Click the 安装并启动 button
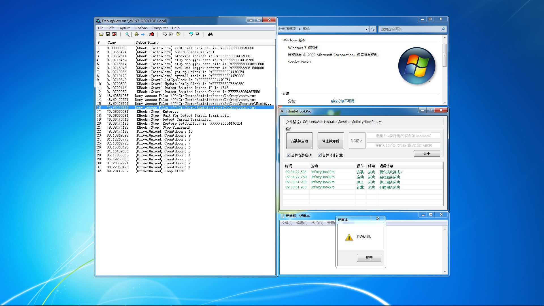 point(299,141)
